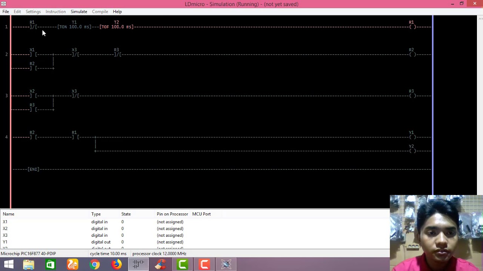Open the File menu
Image resolution: width=483 pixels, height=271 pixels.
pyautogui.click(x=6, y=12)
